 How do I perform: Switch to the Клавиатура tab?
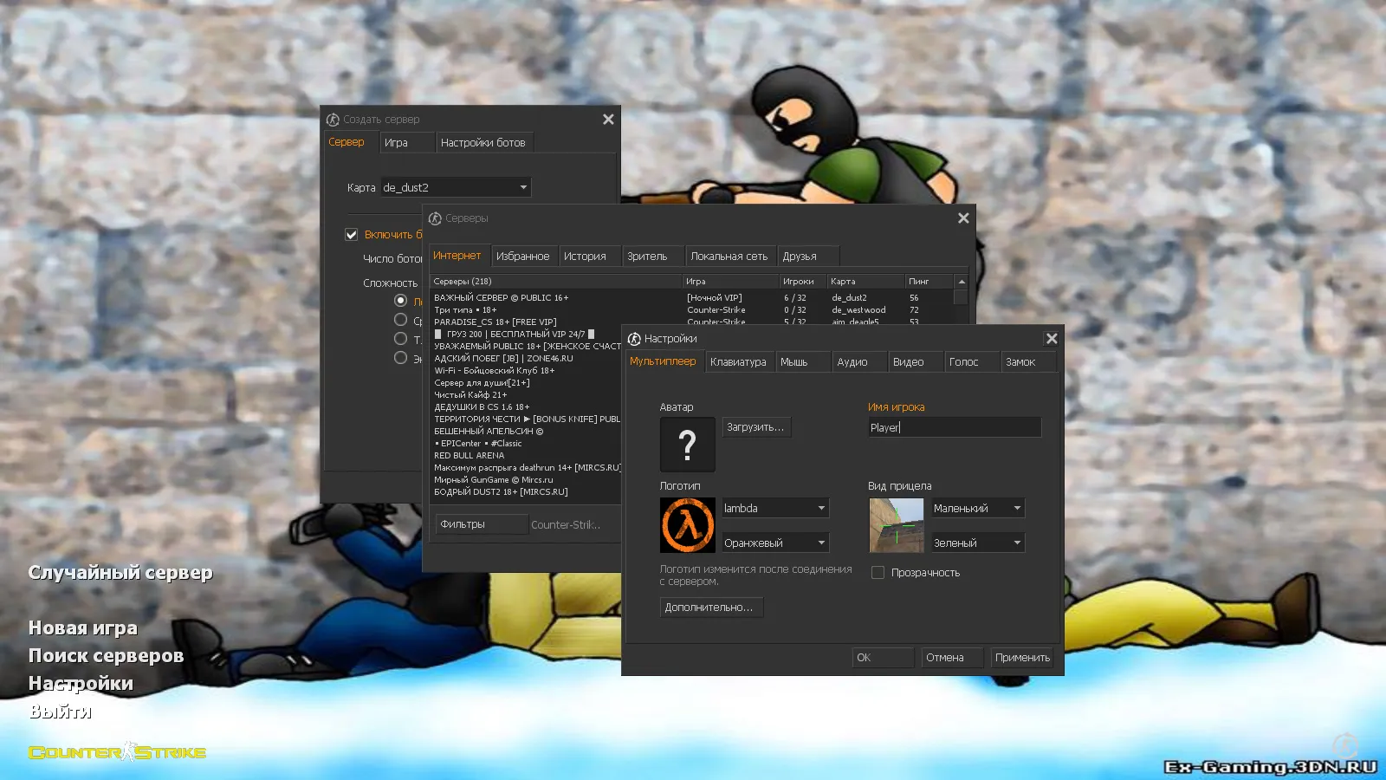click(x=738, y=362)
